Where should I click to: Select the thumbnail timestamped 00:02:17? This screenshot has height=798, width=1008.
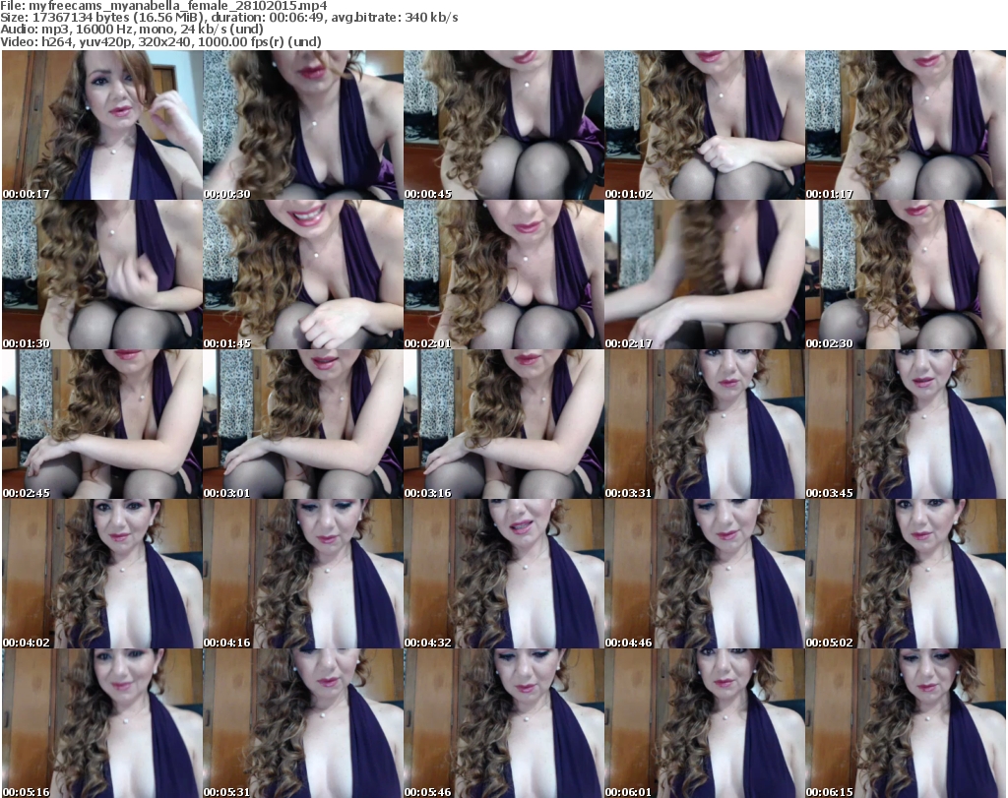tap(705, 275)
